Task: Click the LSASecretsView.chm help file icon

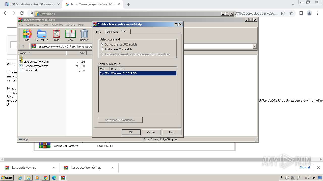Action: click(x=21, y=62)
